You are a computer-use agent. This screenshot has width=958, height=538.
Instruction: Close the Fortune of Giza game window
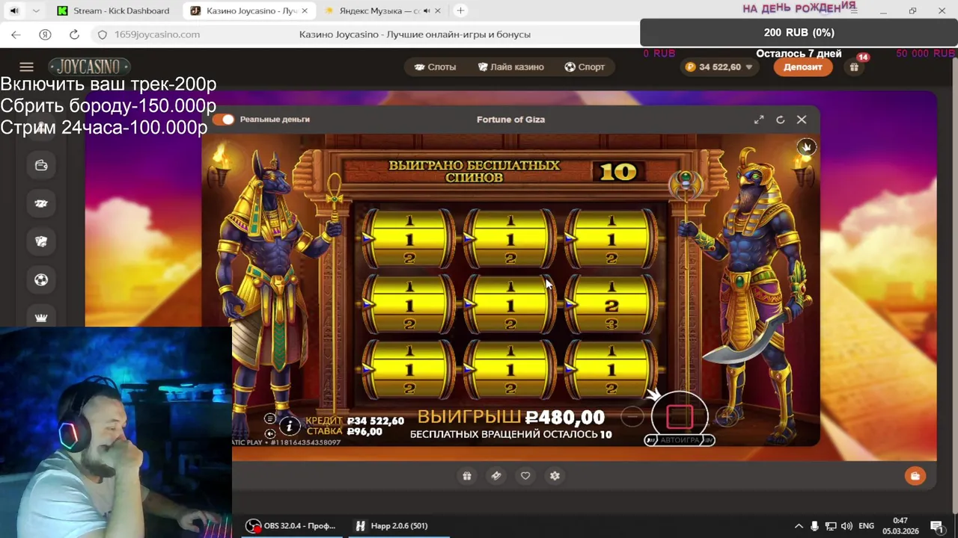pos(802,120)
